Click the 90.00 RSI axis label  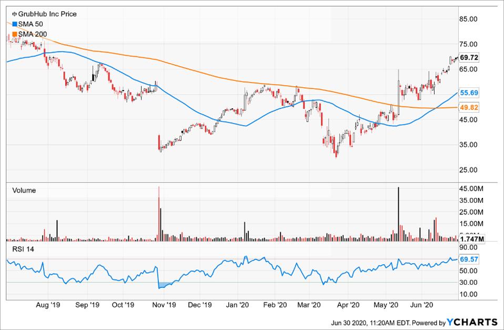click(468, 247)
